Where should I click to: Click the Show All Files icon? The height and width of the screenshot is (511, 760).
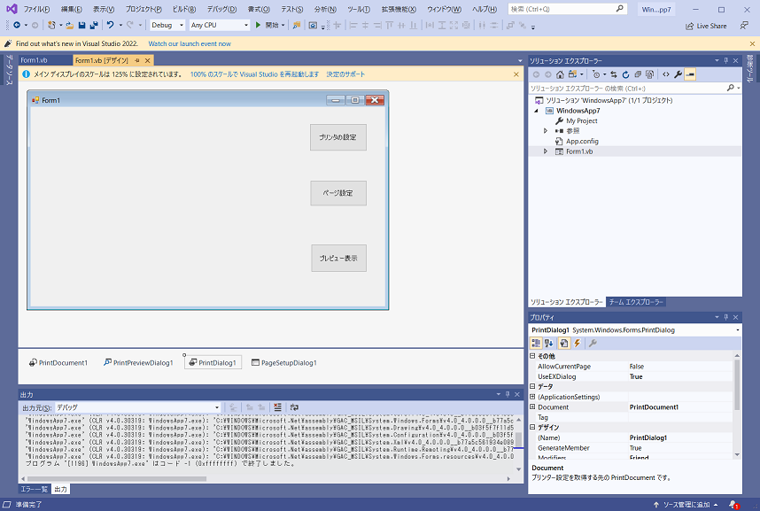(x=650, y=74)
